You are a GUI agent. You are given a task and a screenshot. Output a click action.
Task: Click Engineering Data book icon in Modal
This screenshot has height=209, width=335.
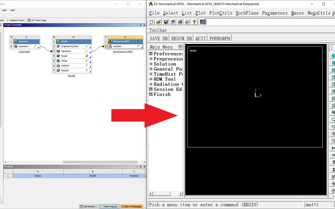coord(58,46)
